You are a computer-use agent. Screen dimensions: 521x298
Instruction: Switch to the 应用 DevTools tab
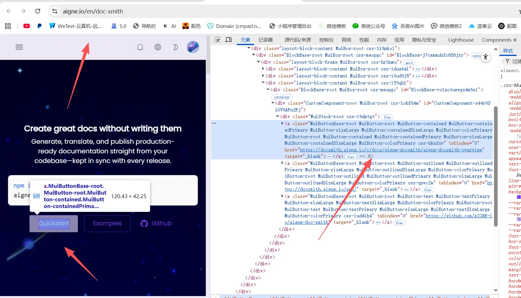click(399, 40)
